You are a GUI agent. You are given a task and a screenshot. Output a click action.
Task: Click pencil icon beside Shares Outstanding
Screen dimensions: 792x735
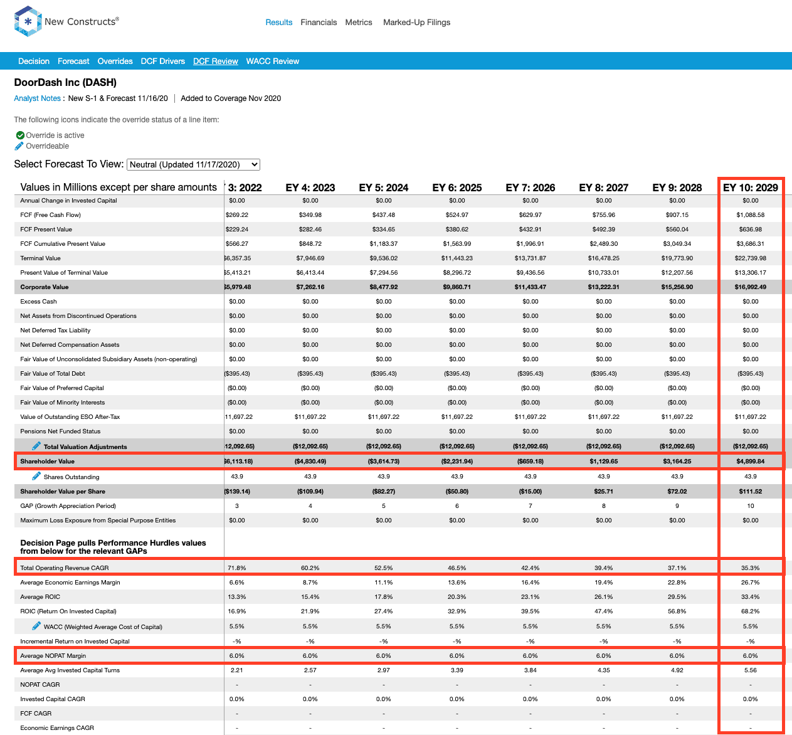tap(36, 476)
